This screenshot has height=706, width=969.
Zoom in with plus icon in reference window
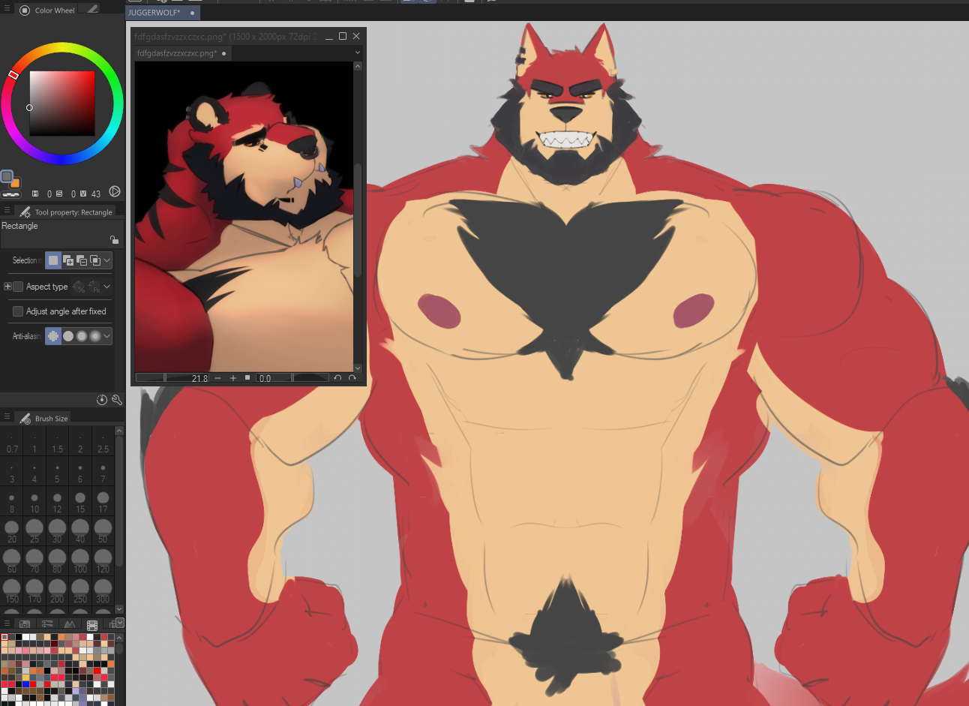(233, 378)
